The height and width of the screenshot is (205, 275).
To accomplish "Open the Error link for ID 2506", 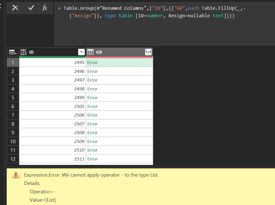I will [x=92, y=115].
